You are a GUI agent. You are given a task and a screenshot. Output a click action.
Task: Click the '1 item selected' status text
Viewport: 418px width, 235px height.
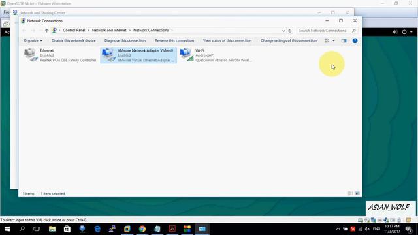click(x=53, y=194)
